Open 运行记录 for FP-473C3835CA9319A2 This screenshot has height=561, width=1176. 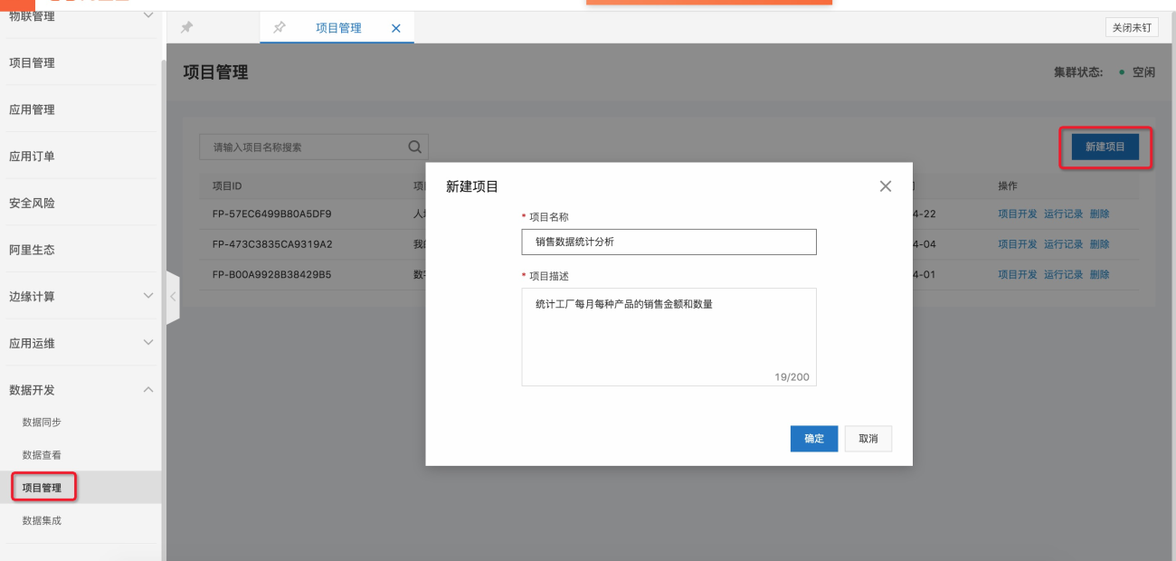1064,244
